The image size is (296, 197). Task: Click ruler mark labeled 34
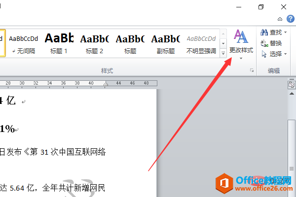(x=49, y=83)
